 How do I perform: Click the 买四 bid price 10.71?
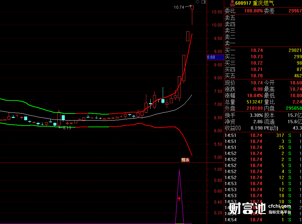tap(257, 69)
